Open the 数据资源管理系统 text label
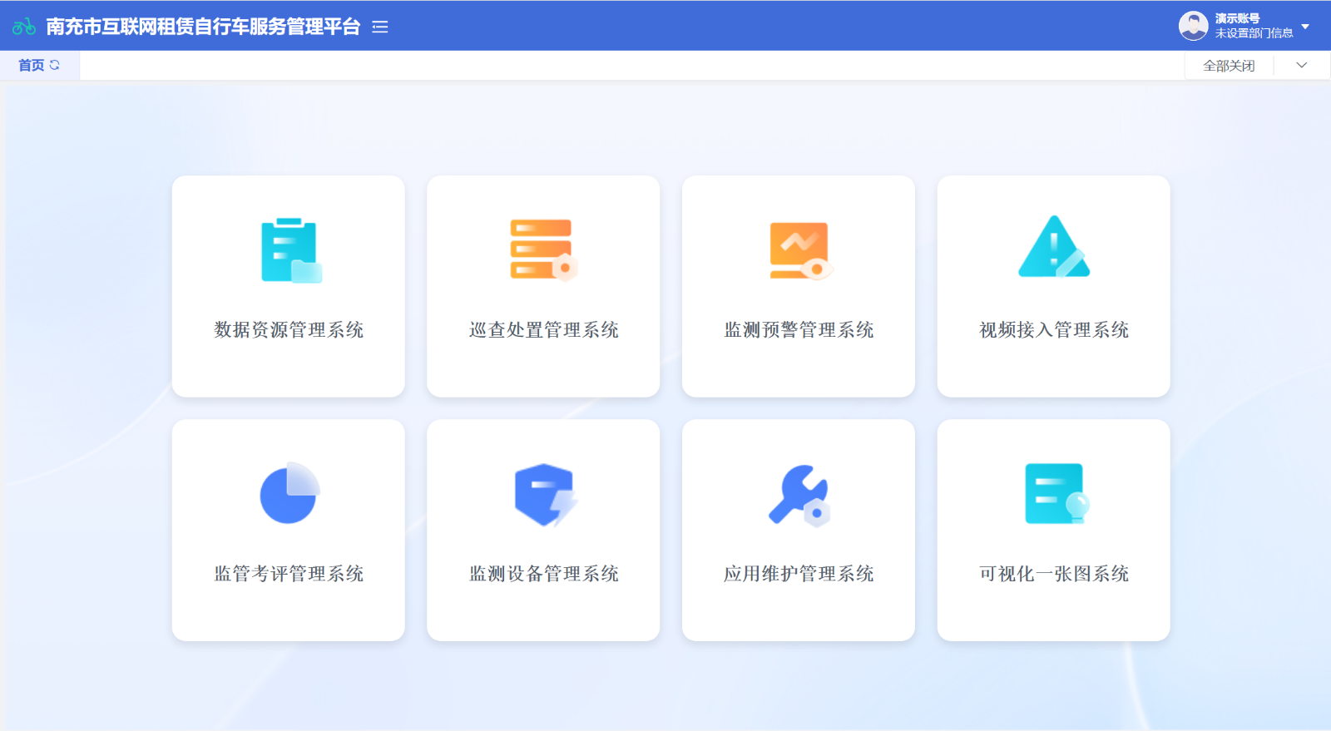Screen dimensions: 1331x731 (289, 330)
